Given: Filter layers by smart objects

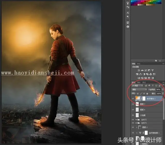Looking at the screenshot, I should point(160,85).
